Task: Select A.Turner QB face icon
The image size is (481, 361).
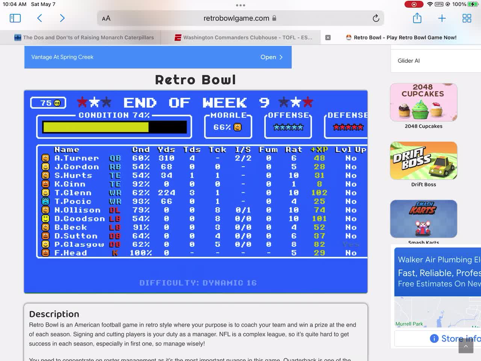Action: pos(45,158)
